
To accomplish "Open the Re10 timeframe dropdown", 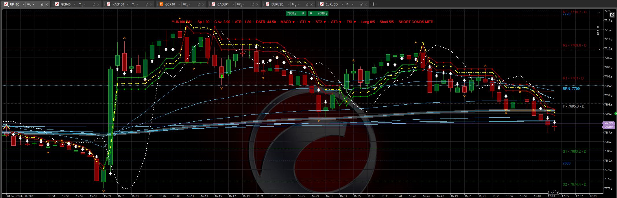I will click(x=190, y=5).
